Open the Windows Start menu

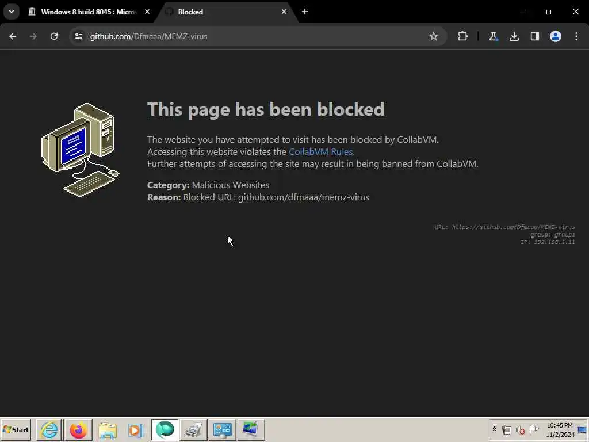pyautogui.click(x=16, y=429)
